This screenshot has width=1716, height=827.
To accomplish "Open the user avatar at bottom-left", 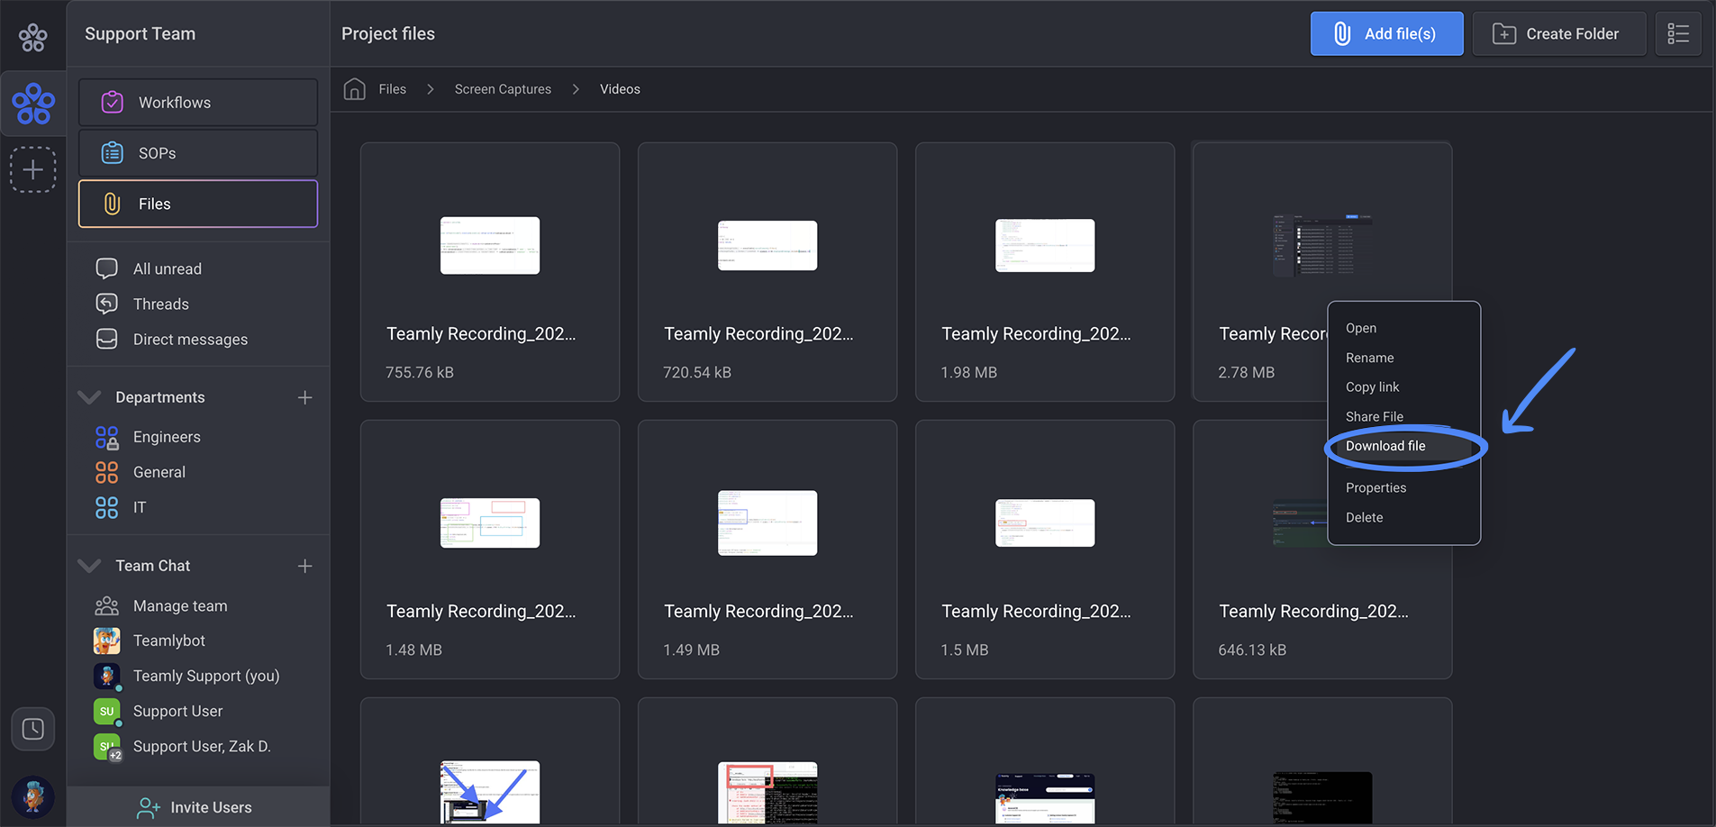I will 33,797.
